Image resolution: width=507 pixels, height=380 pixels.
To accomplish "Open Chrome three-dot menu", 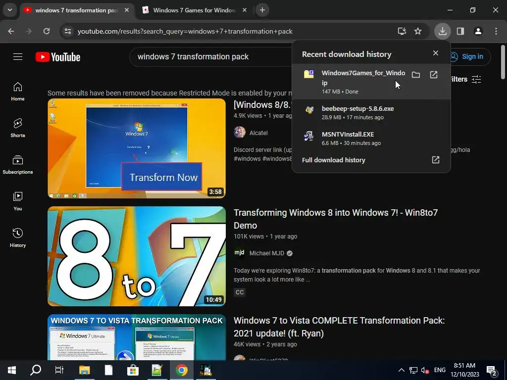I will pos(496,31).
